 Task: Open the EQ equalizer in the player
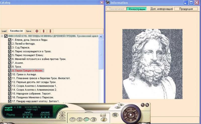point(115,115)
